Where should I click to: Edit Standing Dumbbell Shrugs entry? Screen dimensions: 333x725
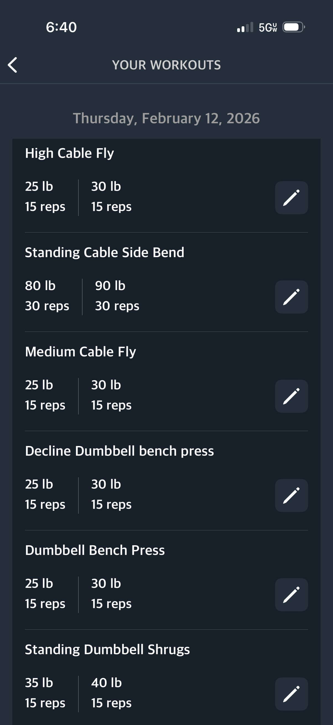click(291, 694)
